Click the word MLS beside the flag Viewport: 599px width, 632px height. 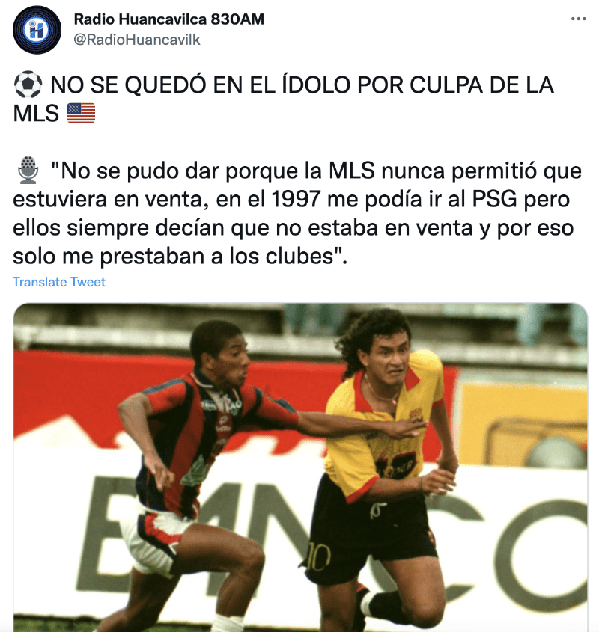click(x=36, y=113)
